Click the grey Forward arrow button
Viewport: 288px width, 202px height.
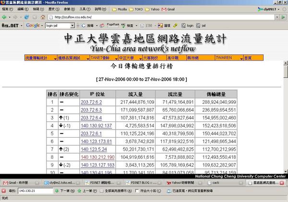click(x=15, y=17)
